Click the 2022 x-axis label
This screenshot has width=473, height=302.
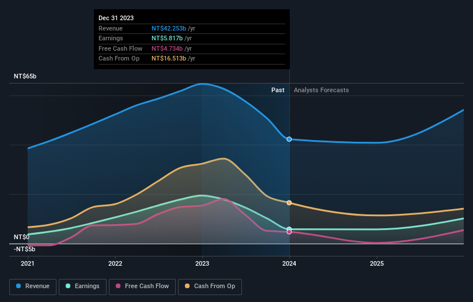[115, 264]
